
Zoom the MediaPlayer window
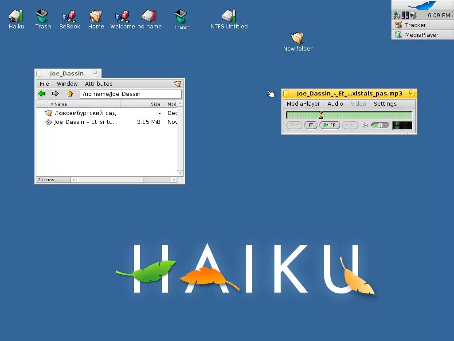point(412,93)
